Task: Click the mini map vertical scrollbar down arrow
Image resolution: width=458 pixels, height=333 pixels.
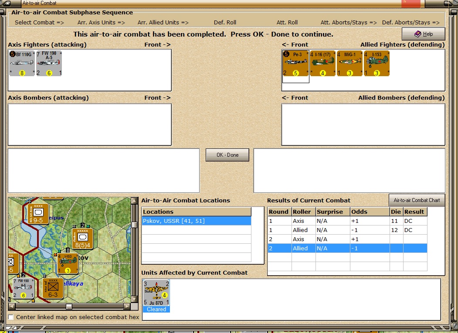Action: [x=134, y=299]
